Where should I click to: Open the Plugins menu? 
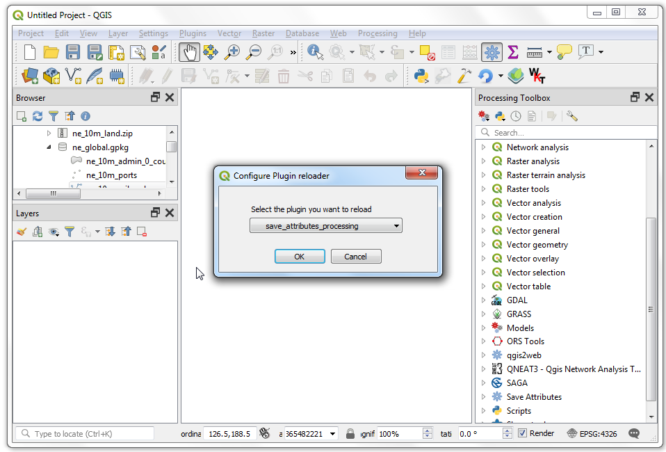(193, 33)
